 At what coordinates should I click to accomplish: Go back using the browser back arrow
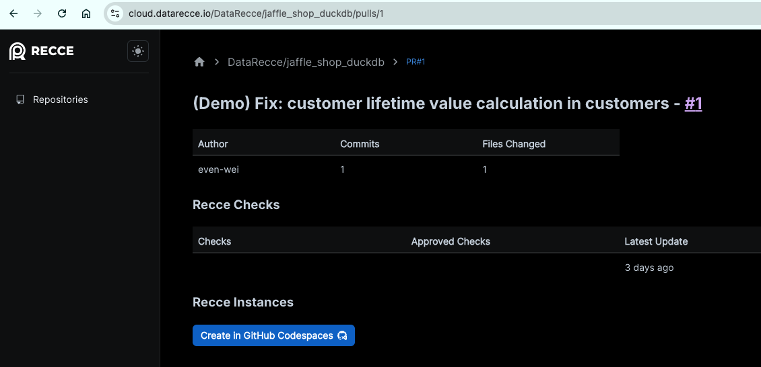point(13,13)
